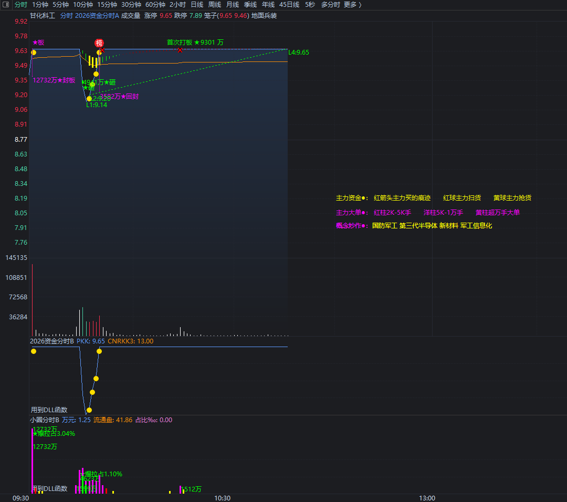Select the 成交量 label in the header

pos(131,16)
